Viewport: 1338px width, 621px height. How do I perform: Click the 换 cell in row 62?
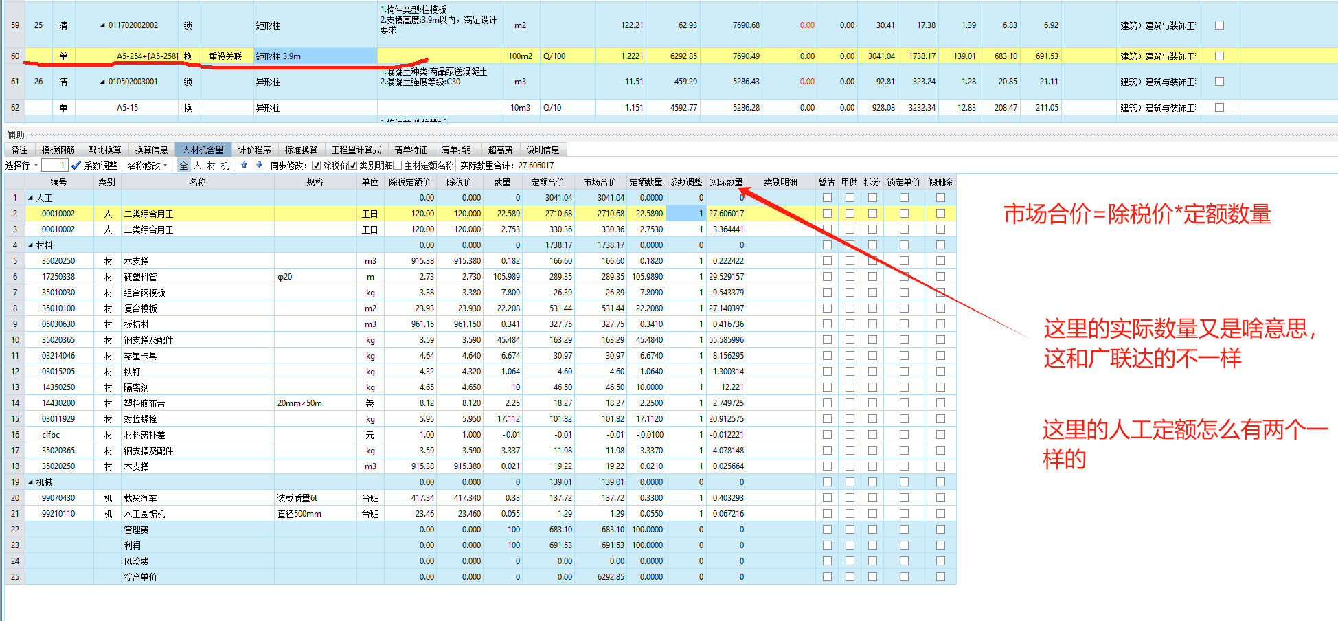coord(188,108)
